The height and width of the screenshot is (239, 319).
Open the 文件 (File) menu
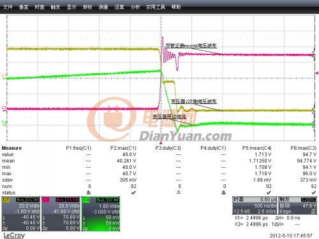click(x=8, y=7)
